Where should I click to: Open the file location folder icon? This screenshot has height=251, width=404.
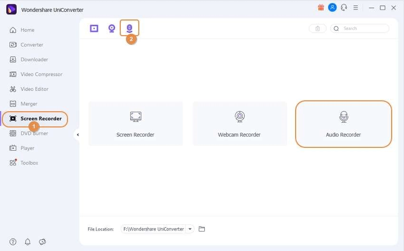(202, 229)
